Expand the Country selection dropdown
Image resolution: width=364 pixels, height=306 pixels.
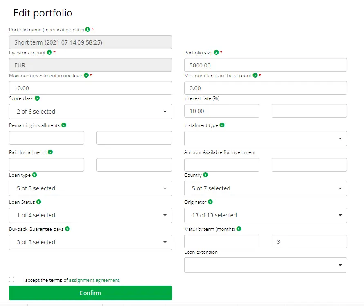[266, 188]
